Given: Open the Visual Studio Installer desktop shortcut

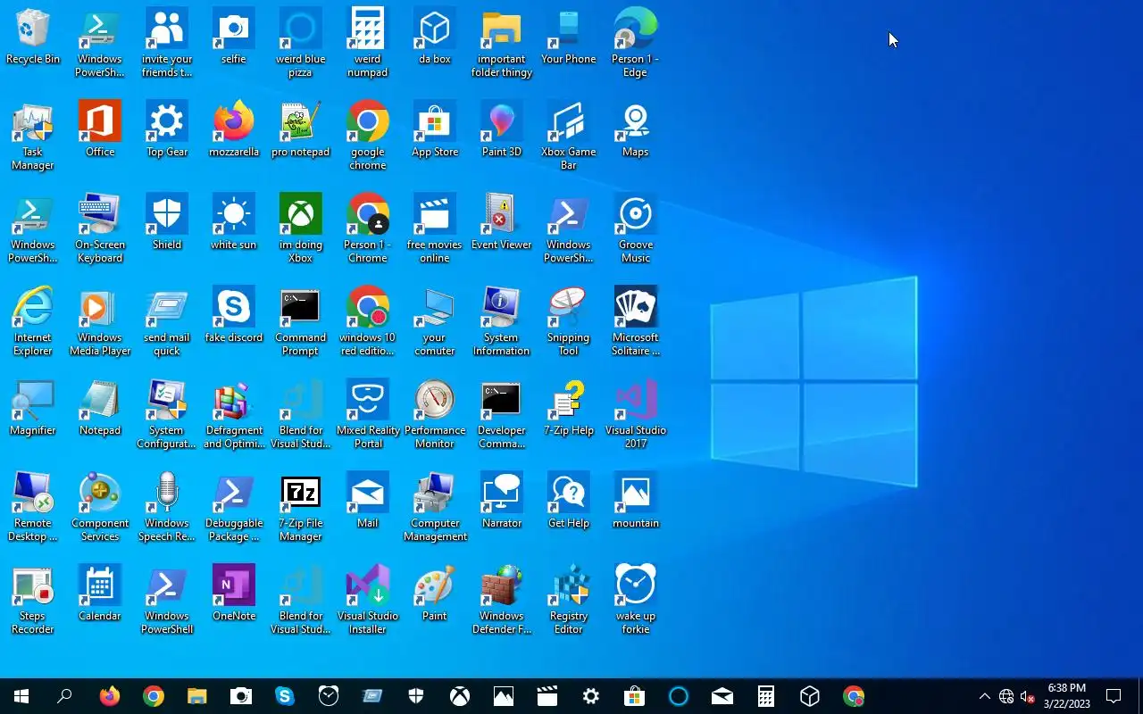Looking at the screenshot, I should tap(368, 600).
